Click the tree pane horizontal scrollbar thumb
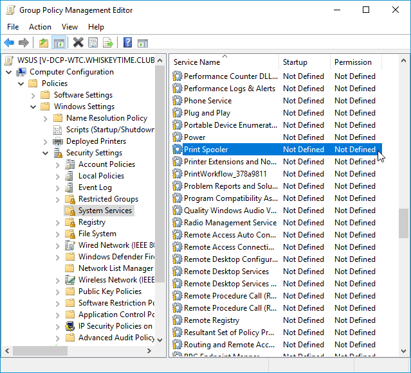Image resolution: width=411 pixels, height=373 pixels. pos(40,351)
